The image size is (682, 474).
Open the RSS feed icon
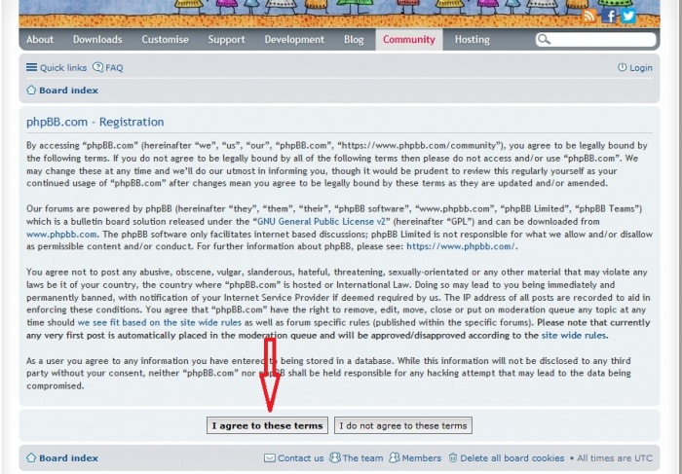[x=588, y=17]
